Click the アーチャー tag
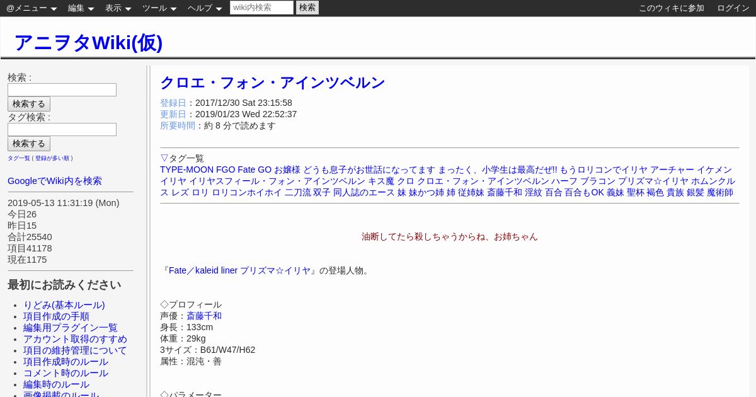756x397 pixels. click(x=672, y=170)
